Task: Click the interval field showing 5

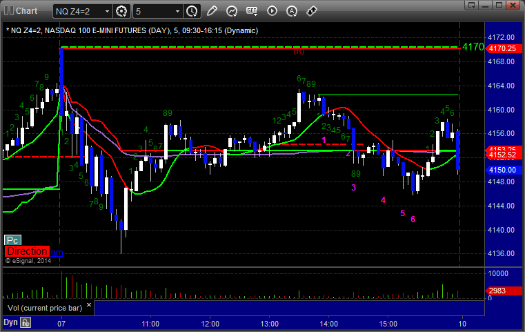Action: click(154, 12)
